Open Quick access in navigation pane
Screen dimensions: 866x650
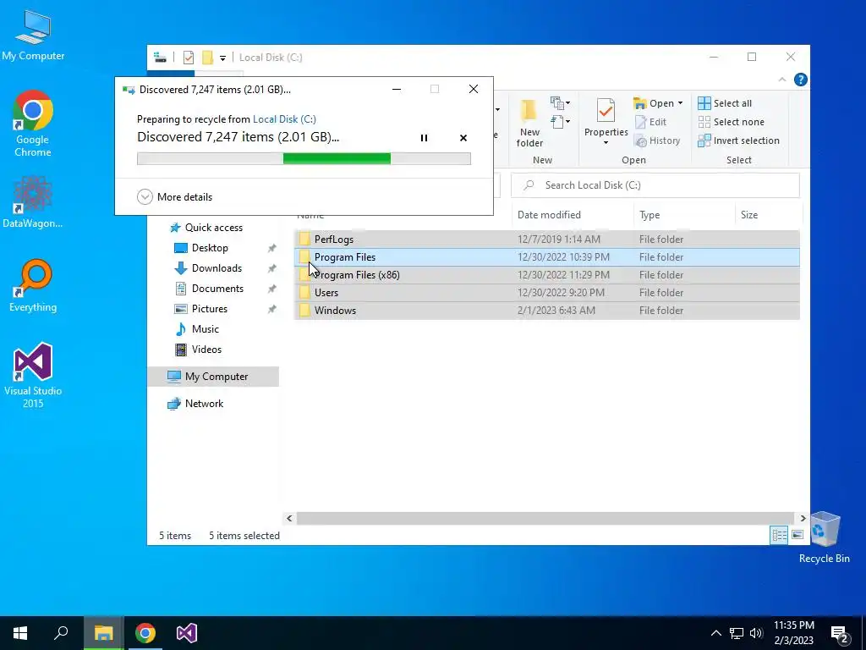pyautogui.click(x=206, y=227)
